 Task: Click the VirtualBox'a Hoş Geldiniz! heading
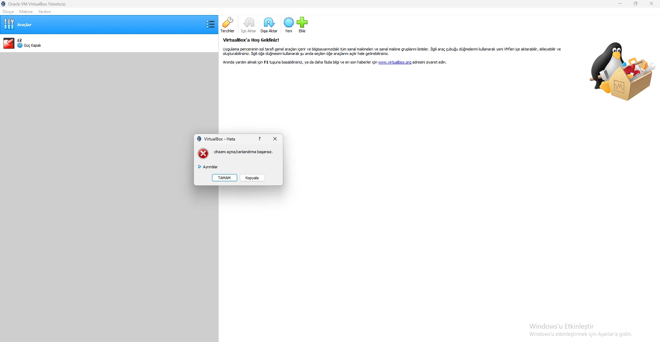[x=251, y=40]
